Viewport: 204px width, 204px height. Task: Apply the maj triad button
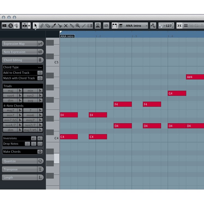coord(10,91)
